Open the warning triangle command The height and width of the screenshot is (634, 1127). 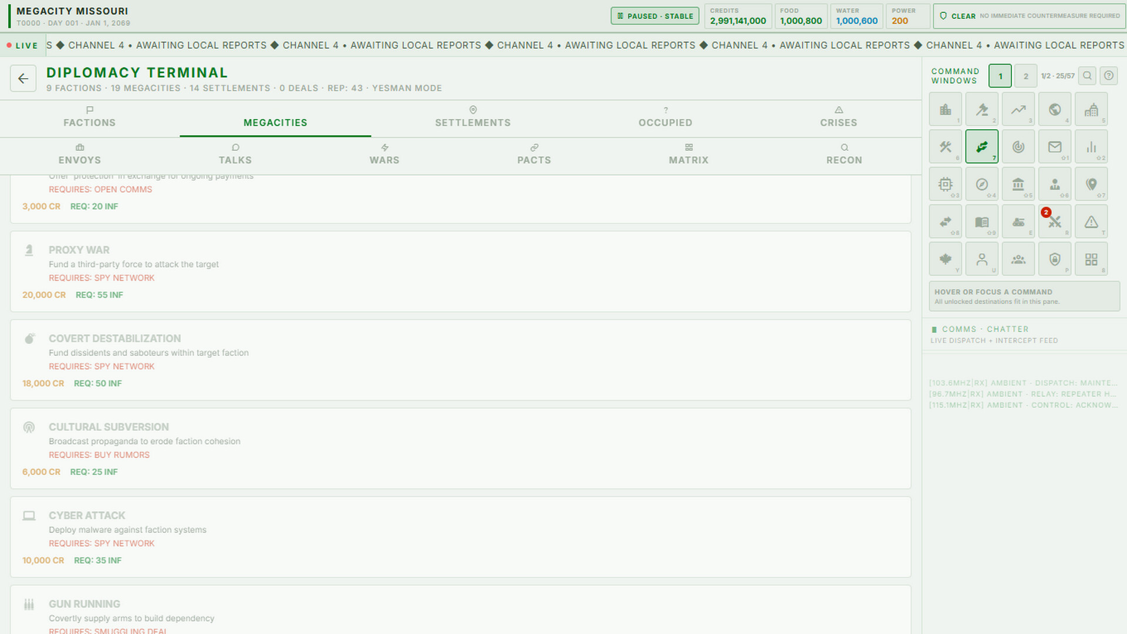[x=1091, y=222]
